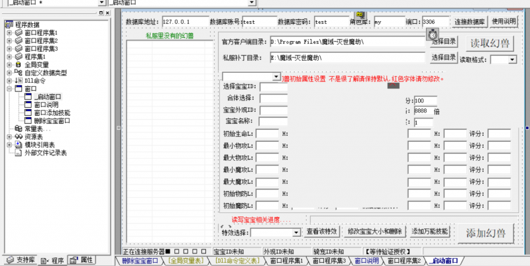Open the 删除宝宝窗口 window icon

click(28, 120)
